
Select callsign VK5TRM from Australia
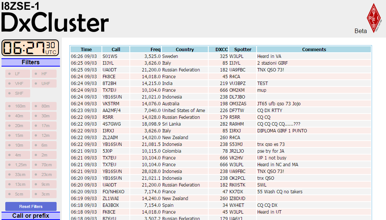(x=111, y=104)
